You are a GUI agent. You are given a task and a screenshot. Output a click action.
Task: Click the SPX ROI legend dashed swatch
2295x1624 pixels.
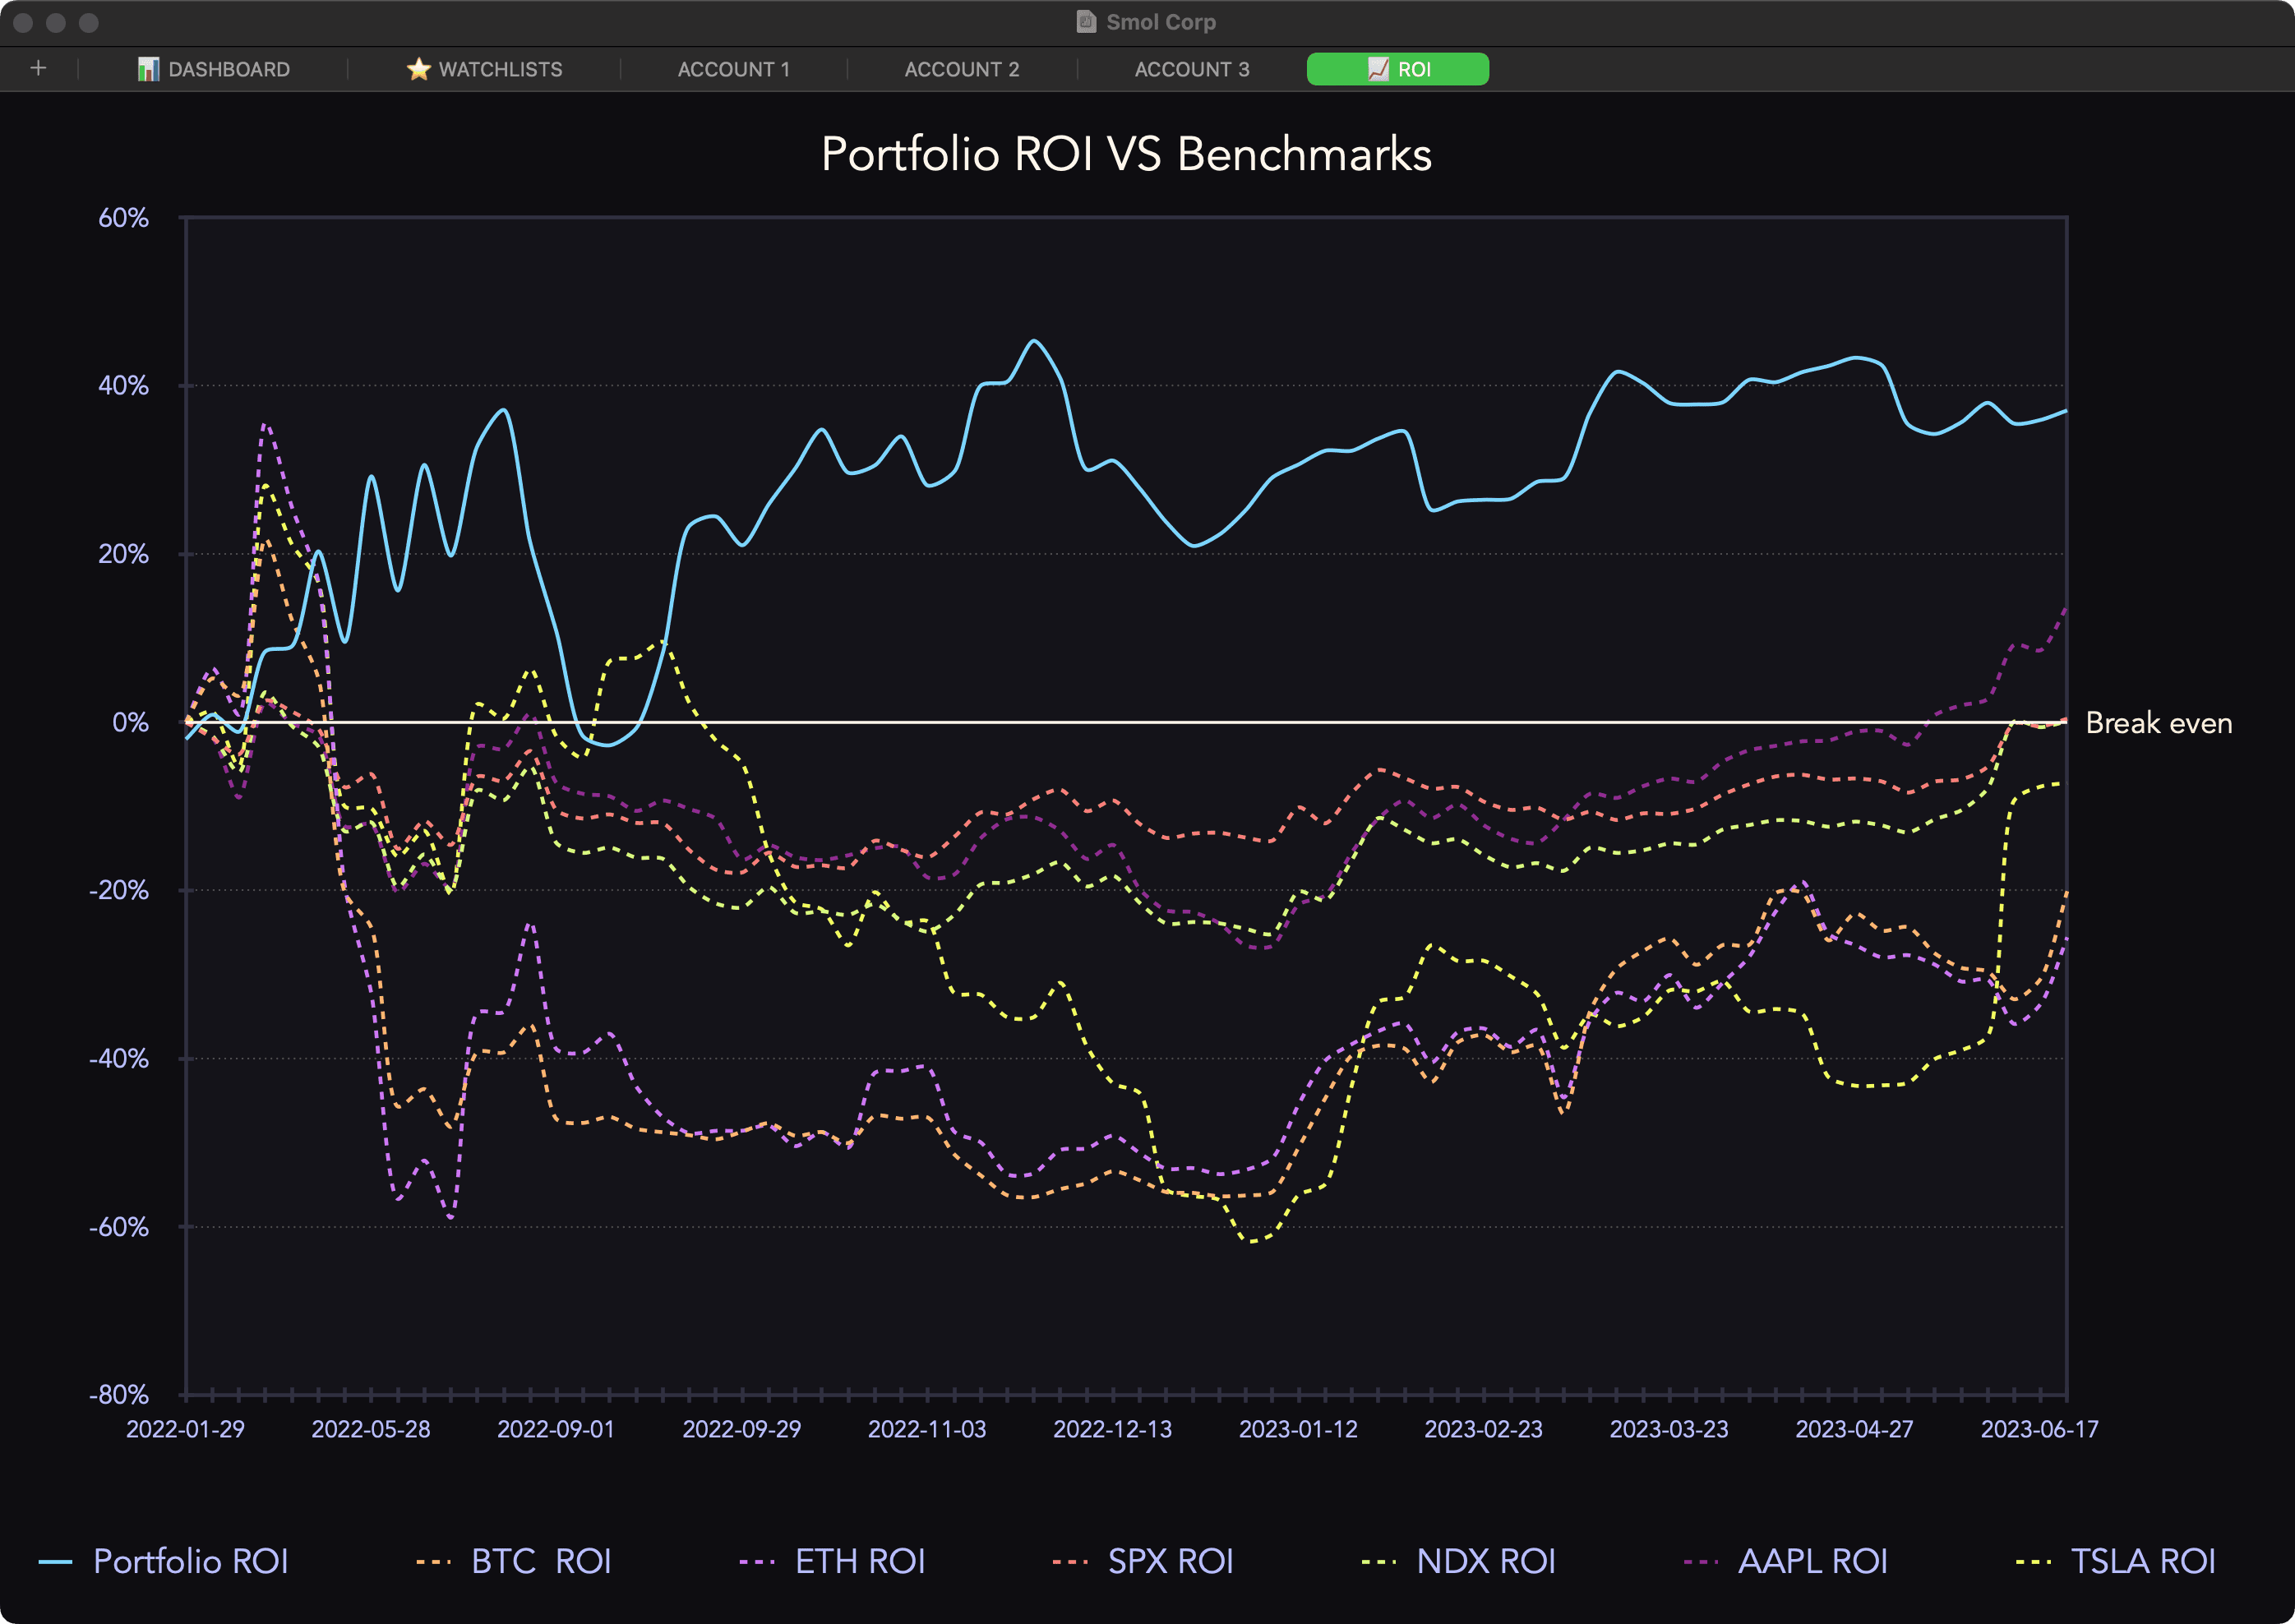pyautogui.click(x=1070, y=1562)
